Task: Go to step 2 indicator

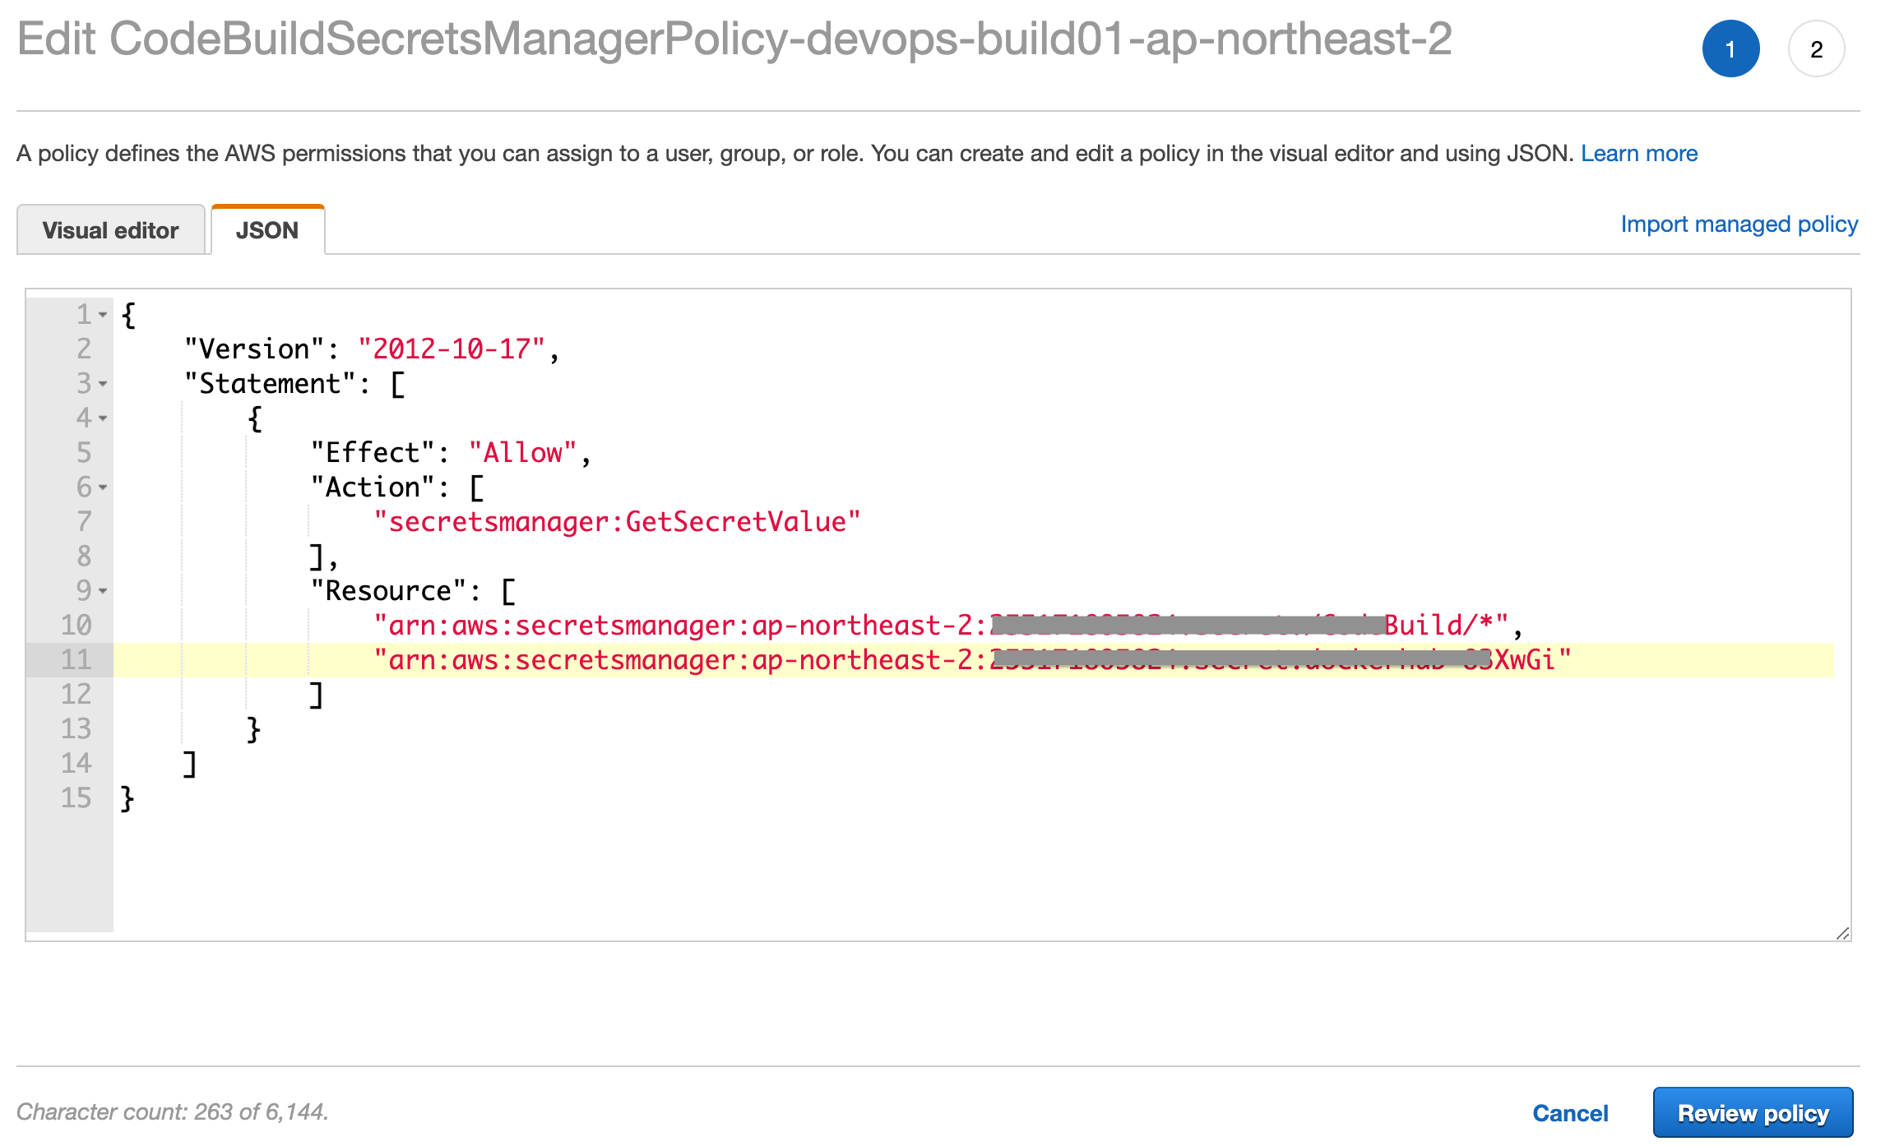Action: (x=1816, y=49)
